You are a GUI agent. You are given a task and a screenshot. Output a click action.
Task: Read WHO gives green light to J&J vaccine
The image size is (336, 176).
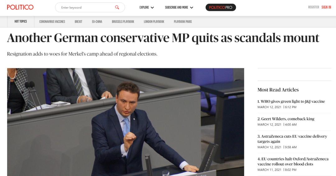click(x=291, y=101)
